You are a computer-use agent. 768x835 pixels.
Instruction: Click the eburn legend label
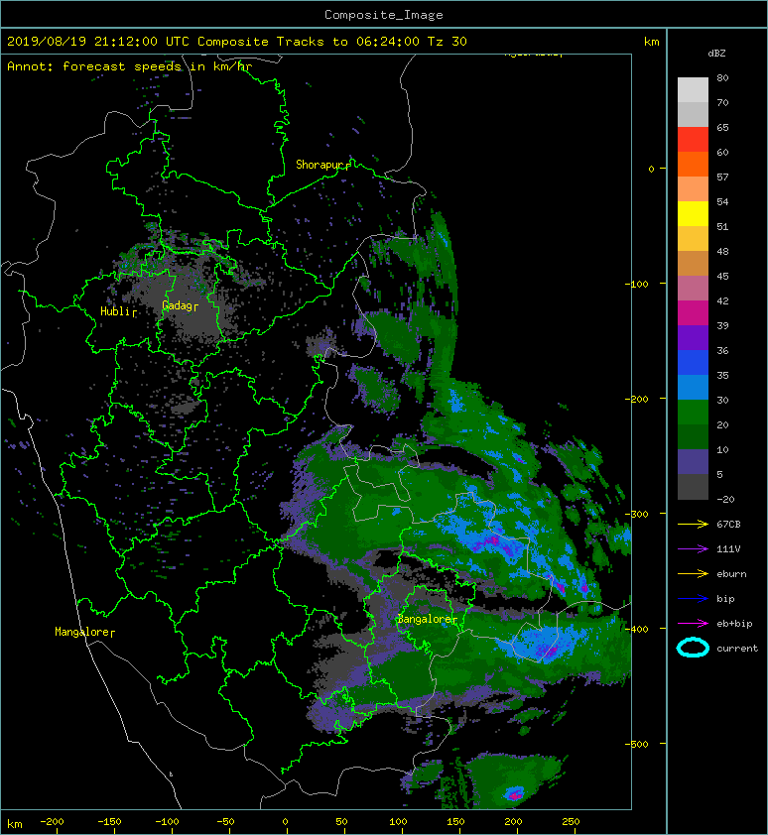tap(731, 573)
